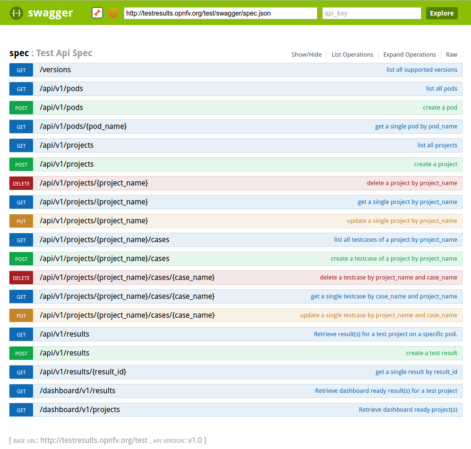This screenshot has height=449, width=471.
Task: Click the orange wrench icon in header
Action: tap(97, 13)
